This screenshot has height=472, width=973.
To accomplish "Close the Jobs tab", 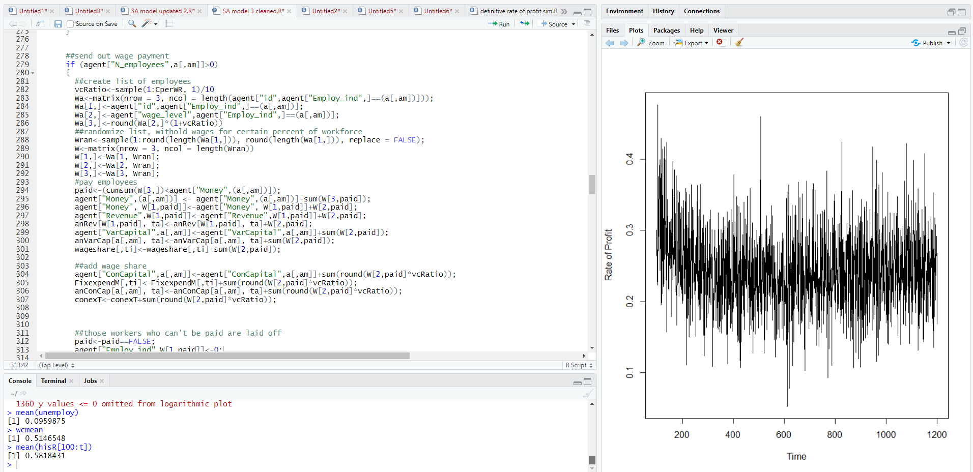I will [102, 381].
